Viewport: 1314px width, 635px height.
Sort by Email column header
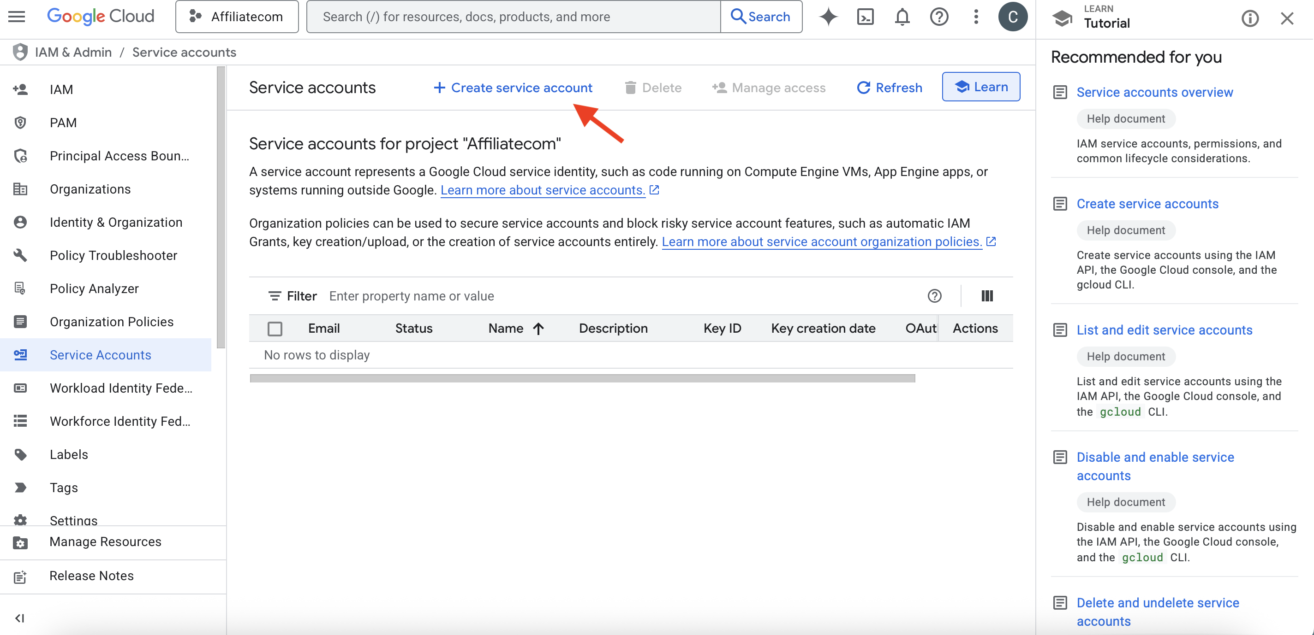pos(323,329)
